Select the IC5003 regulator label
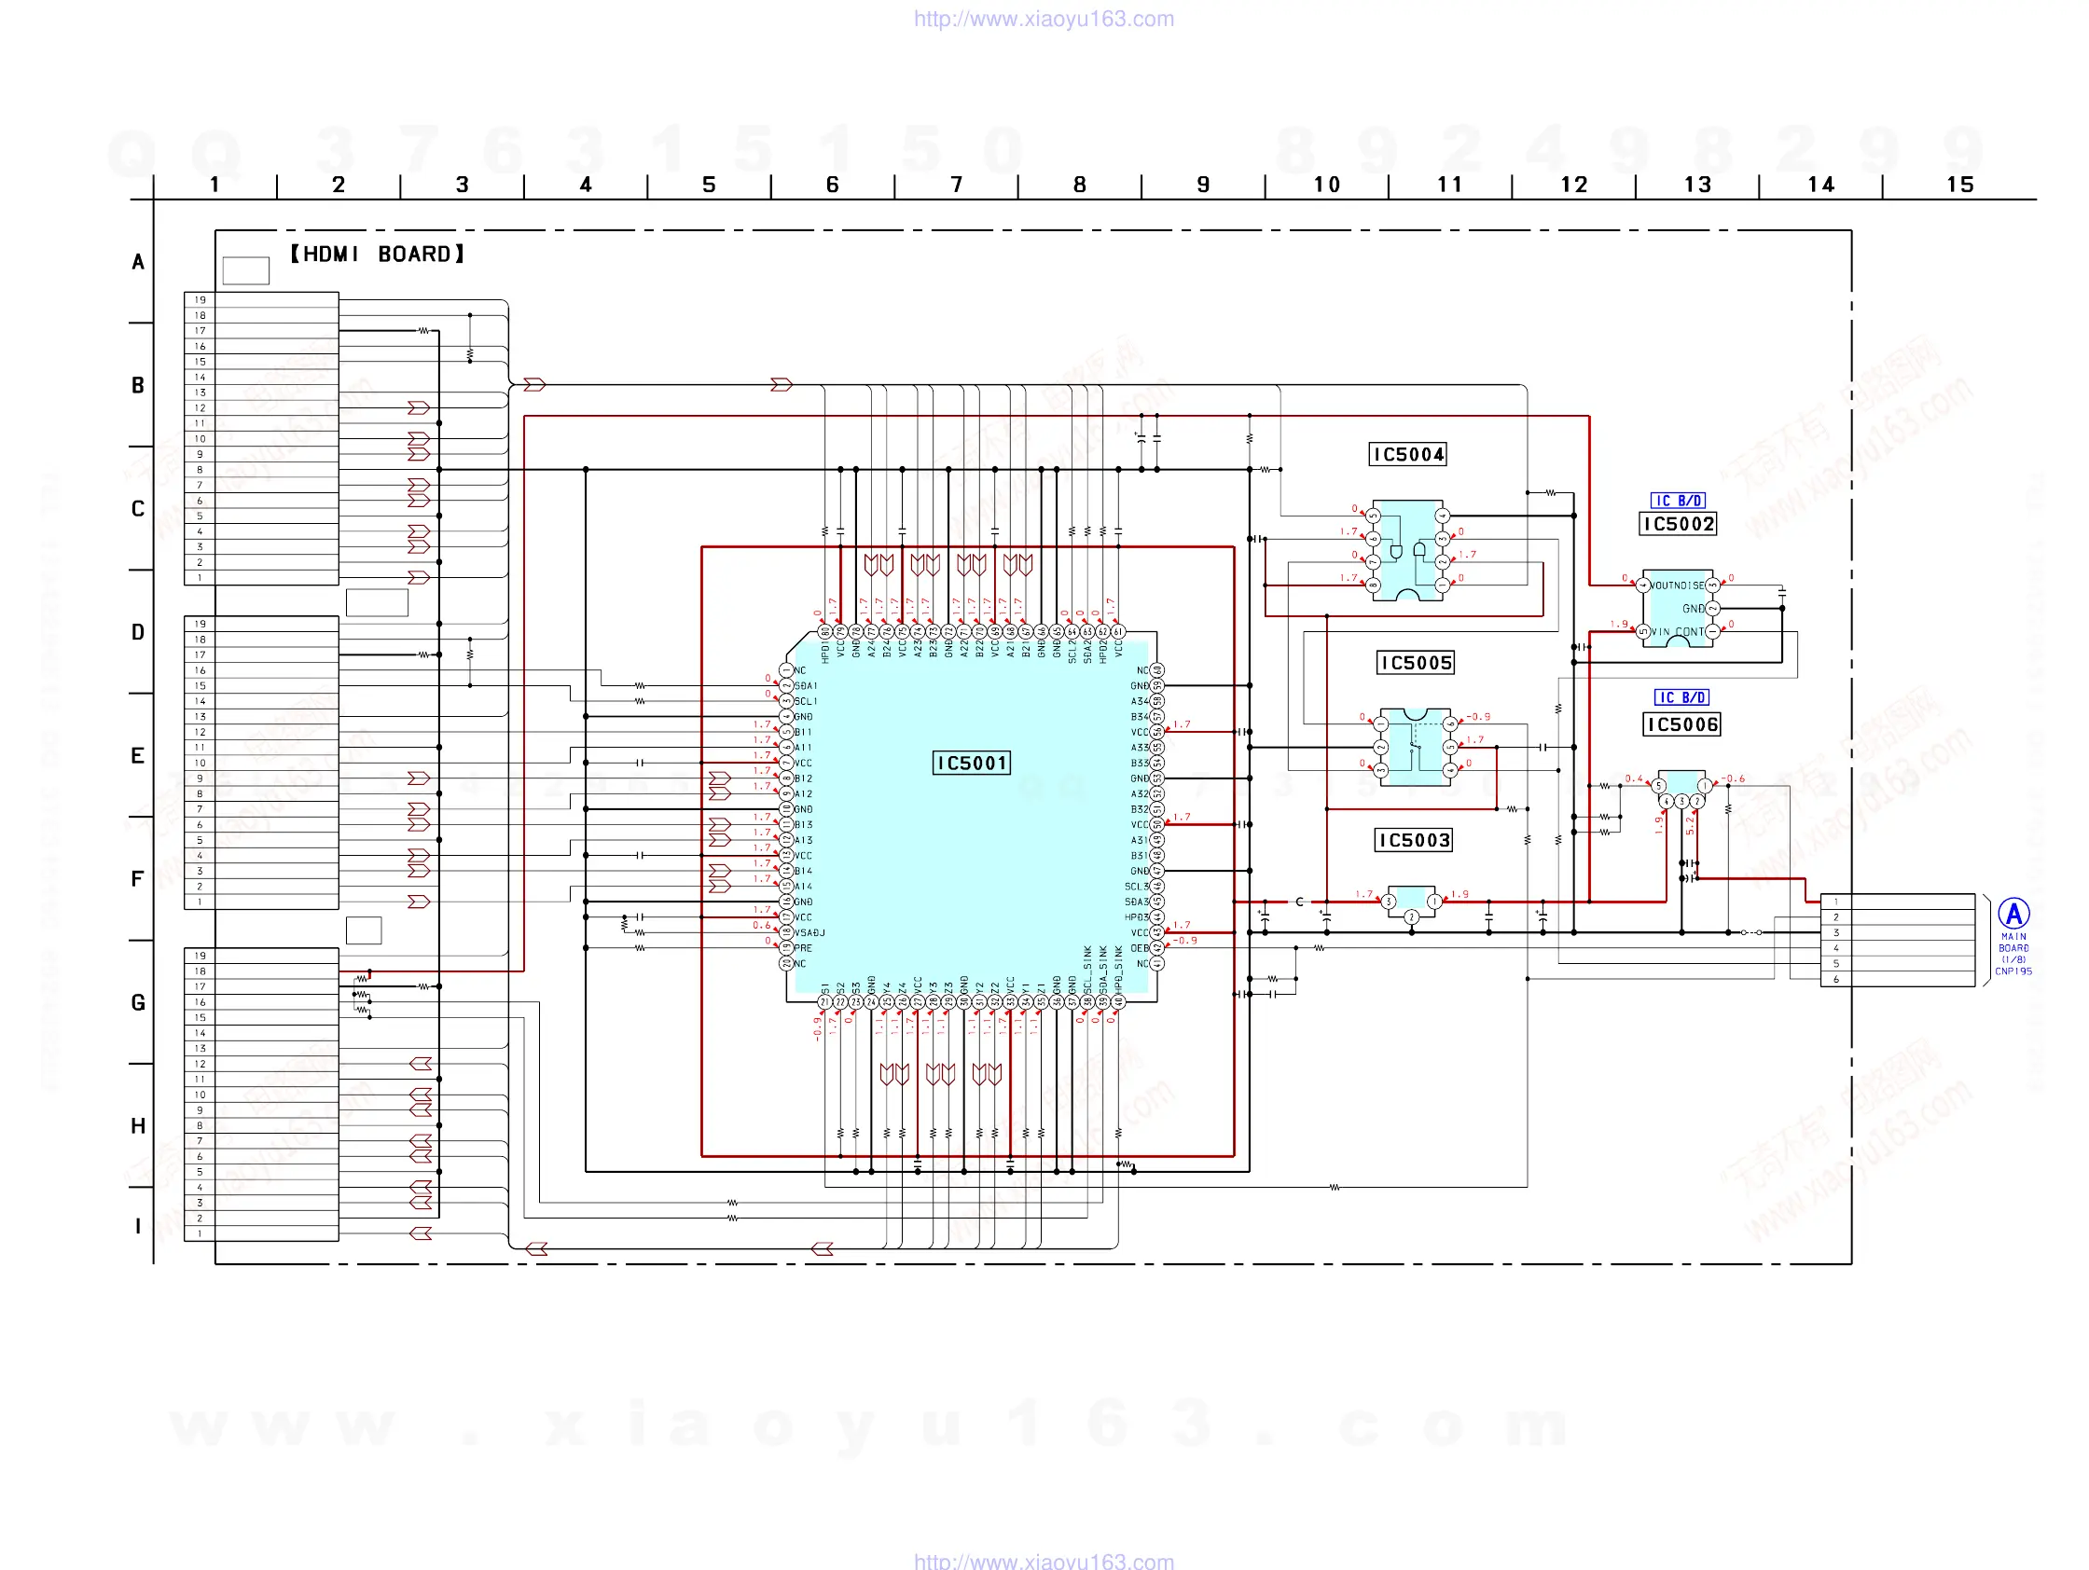This screenshot has height=1570, width=2089. click(x=1413, y=840)
